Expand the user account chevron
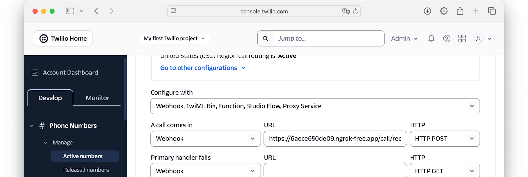Image resolution: width=528 pixels, height=177 pixels. pos(490,39)
